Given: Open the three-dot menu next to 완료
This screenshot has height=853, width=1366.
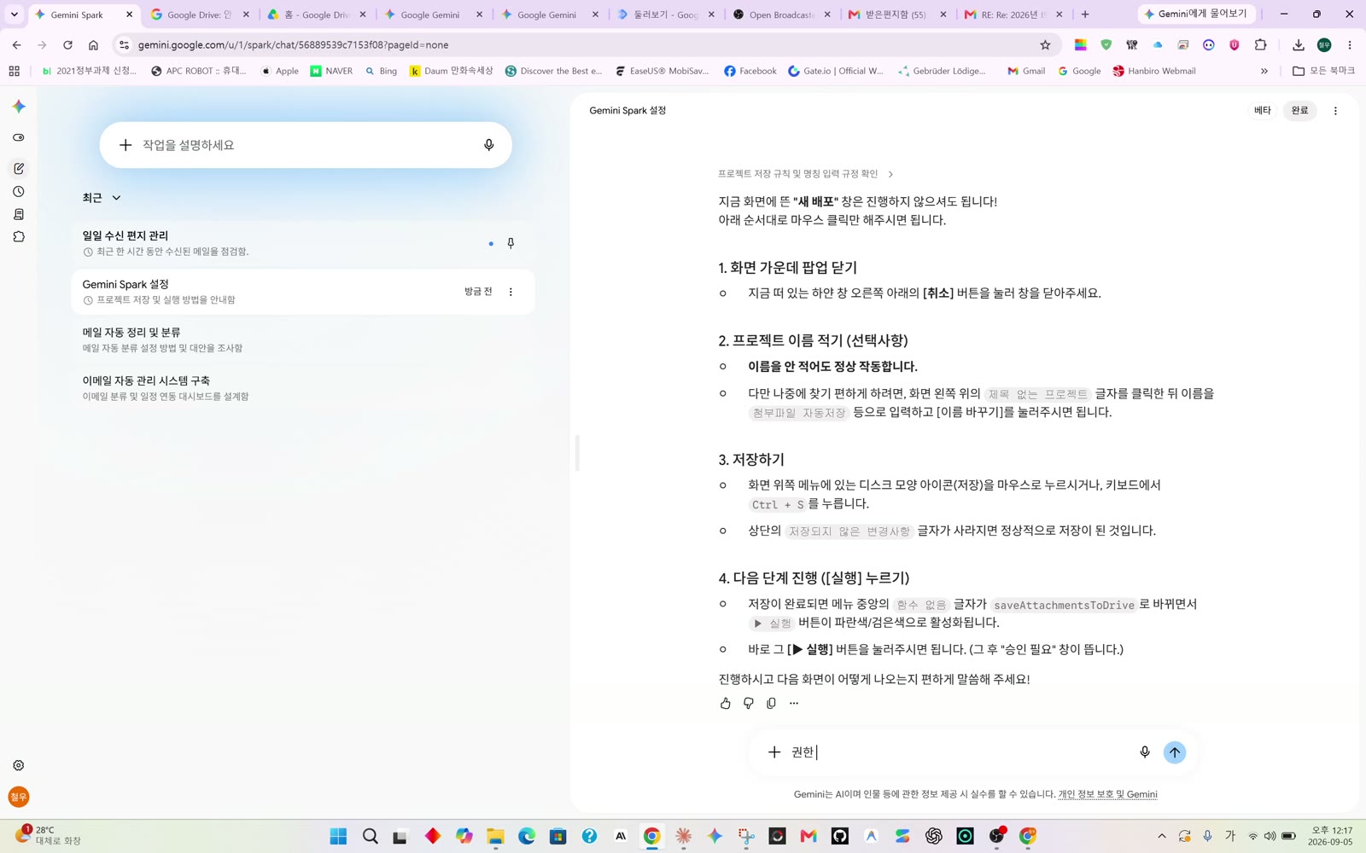Looking at the screenshot, I should point(1335,111).
